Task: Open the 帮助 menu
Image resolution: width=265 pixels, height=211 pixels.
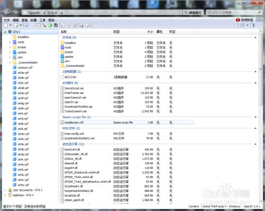Action: (51, 20)
